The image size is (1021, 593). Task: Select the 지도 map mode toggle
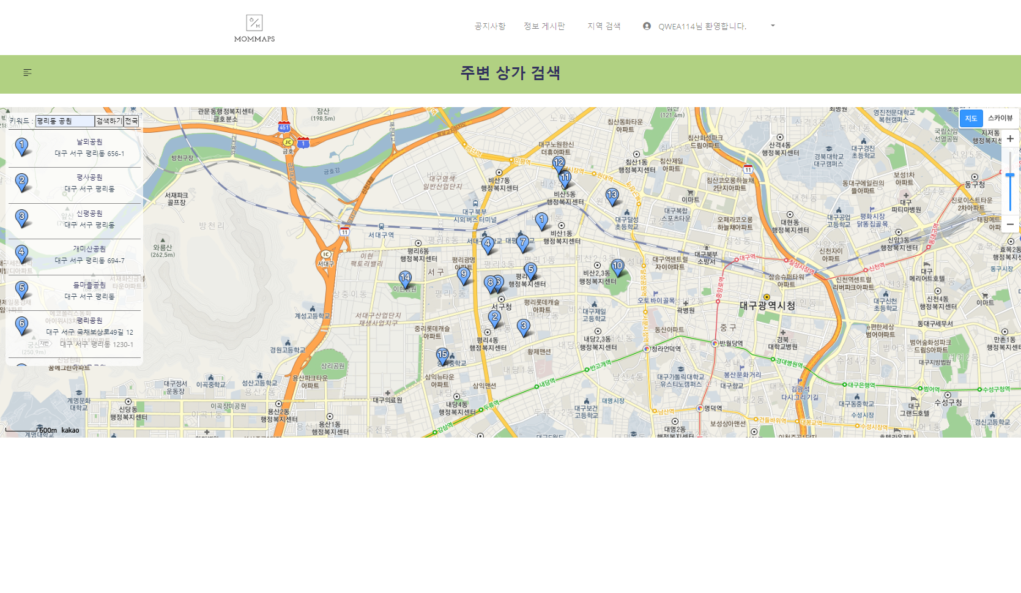point(971,118)
